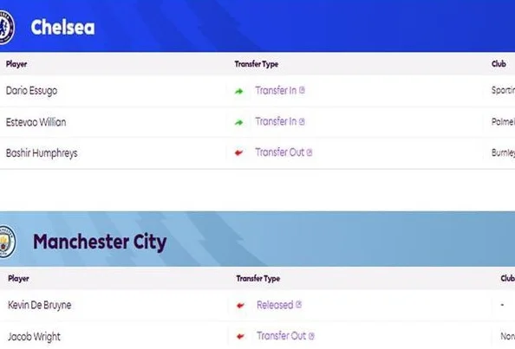Open Bashir Humphreys' Transfer Out link
Screen dimensions: 515x349
tap(280, 152)
